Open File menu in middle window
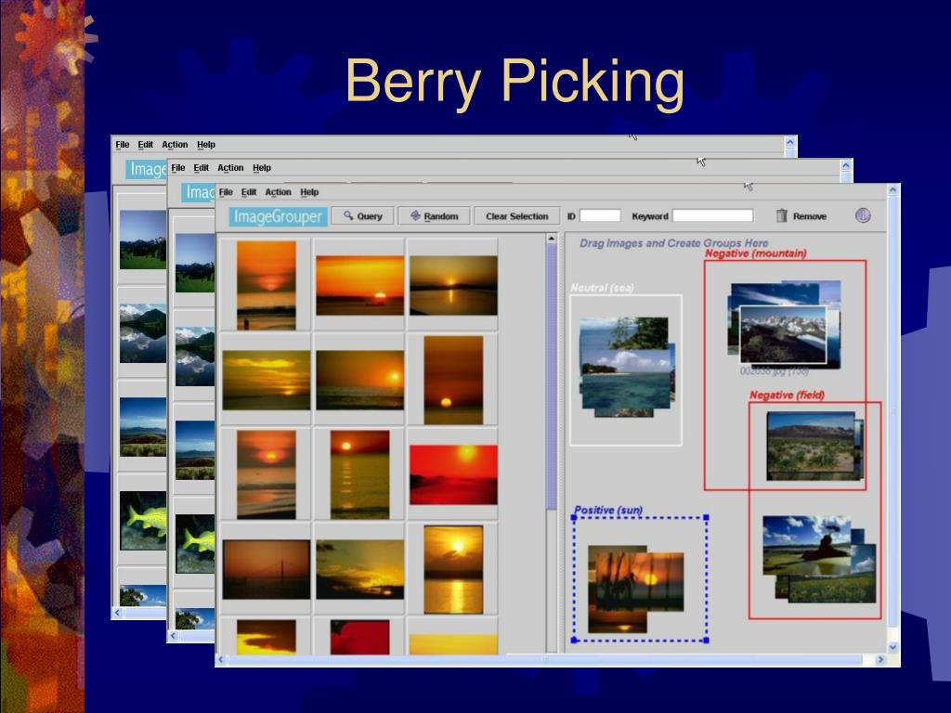Screen dimensions: 951x713 click(177, 168)
